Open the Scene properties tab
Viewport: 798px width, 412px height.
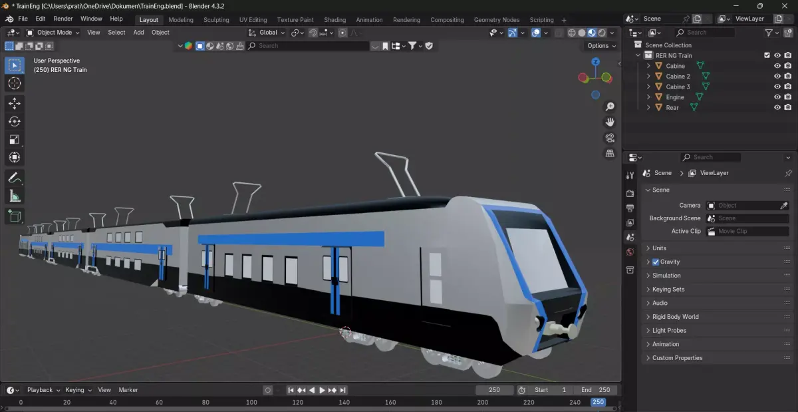coord(630,237)
